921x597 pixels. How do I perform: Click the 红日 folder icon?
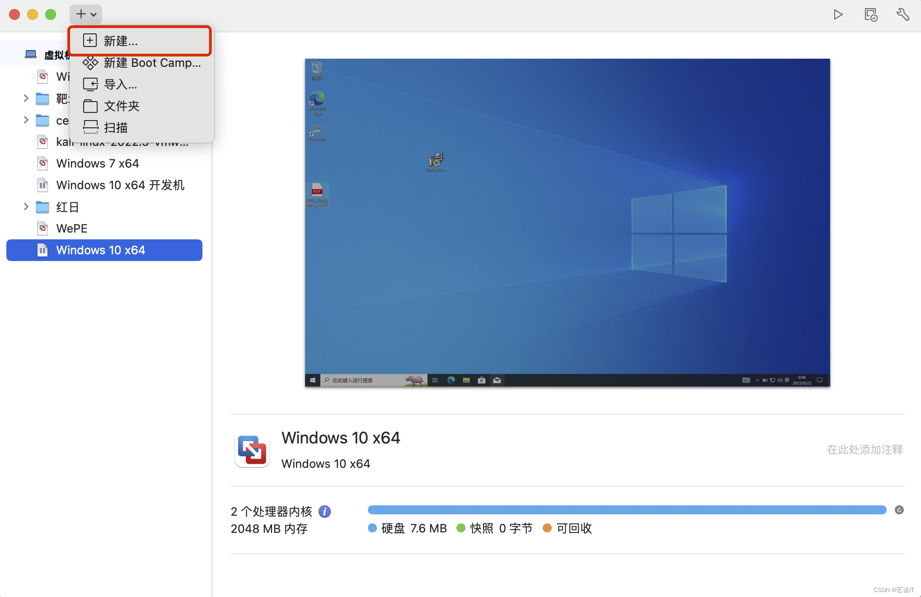[x=42, y=207]
